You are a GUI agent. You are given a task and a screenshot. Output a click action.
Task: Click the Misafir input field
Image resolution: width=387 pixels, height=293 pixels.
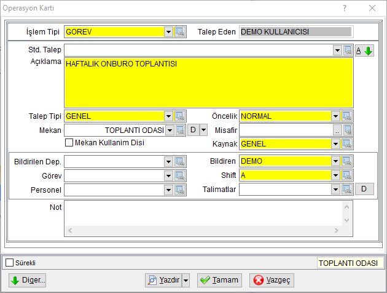pos(286,130)
